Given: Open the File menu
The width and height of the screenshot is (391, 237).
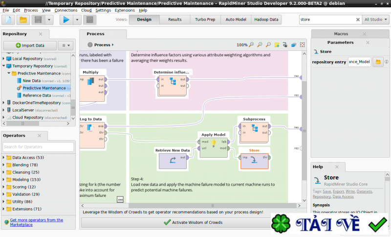Looking at the screenshot, I should [5, 10].
